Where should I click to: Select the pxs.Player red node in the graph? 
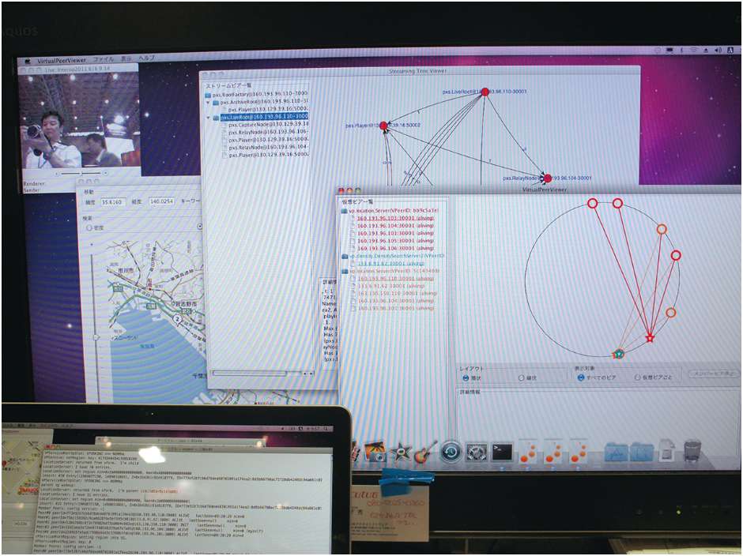384,126
